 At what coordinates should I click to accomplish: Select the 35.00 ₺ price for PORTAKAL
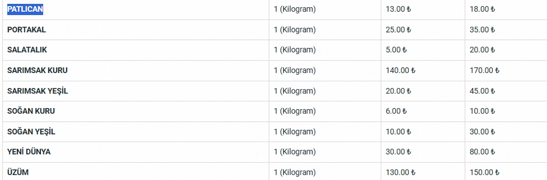482,30
